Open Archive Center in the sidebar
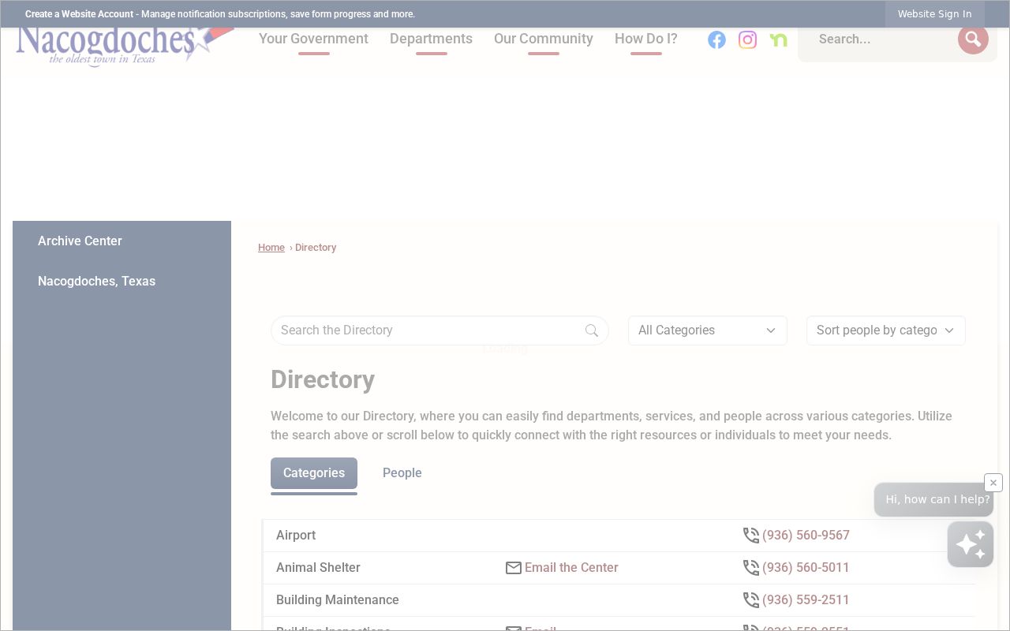Screen dimensions: 1010x631 [80, 241]
